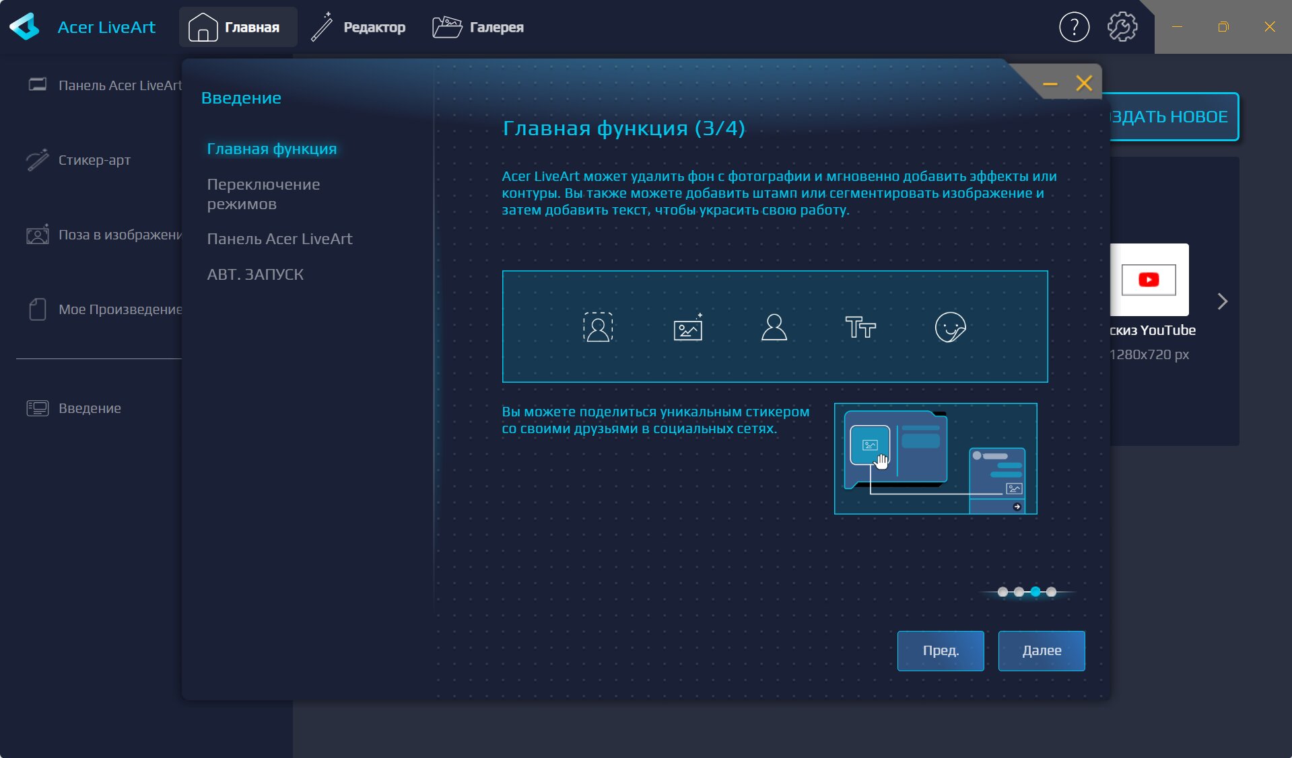The height and width of the screenshot is (758, 1292).
Task: Open the help question mark icon
Action: pyautogui.click(x=1074, y=28)
